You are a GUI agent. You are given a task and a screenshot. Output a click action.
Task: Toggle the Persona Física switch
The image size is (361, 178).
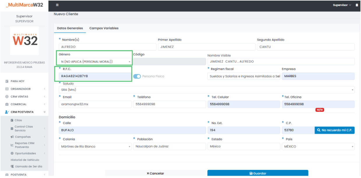tap(137, 76)
